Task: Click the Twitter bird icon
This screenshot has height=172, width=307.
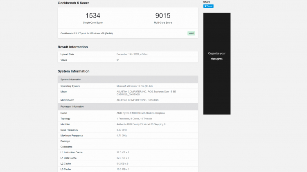Action: pos(205,6)
